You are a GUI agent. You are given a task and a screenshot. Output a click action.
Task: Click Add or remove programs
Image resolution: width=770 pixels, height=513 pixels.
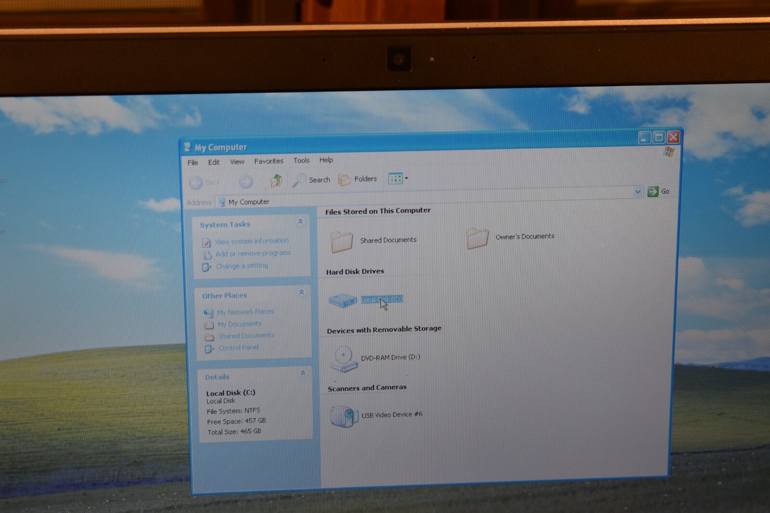point(253,253)
